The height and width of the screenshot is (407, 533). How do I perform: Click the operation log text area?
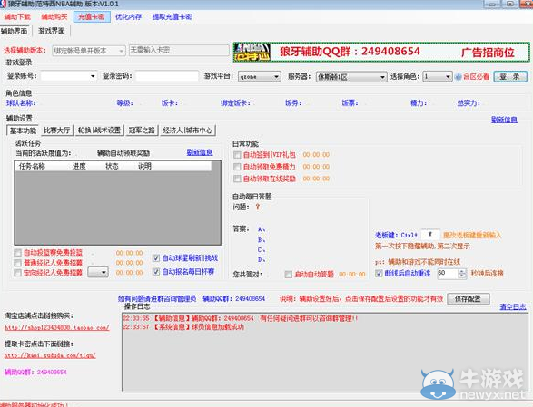(x=325, y=352)
